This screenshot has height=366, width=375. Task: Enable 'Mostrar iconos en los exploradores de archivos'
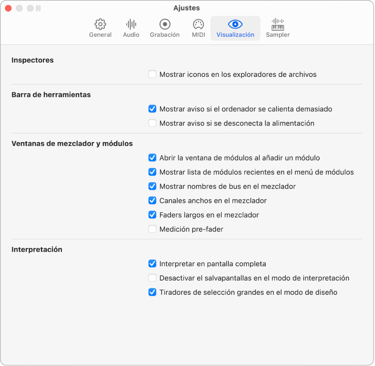[152, 74]
